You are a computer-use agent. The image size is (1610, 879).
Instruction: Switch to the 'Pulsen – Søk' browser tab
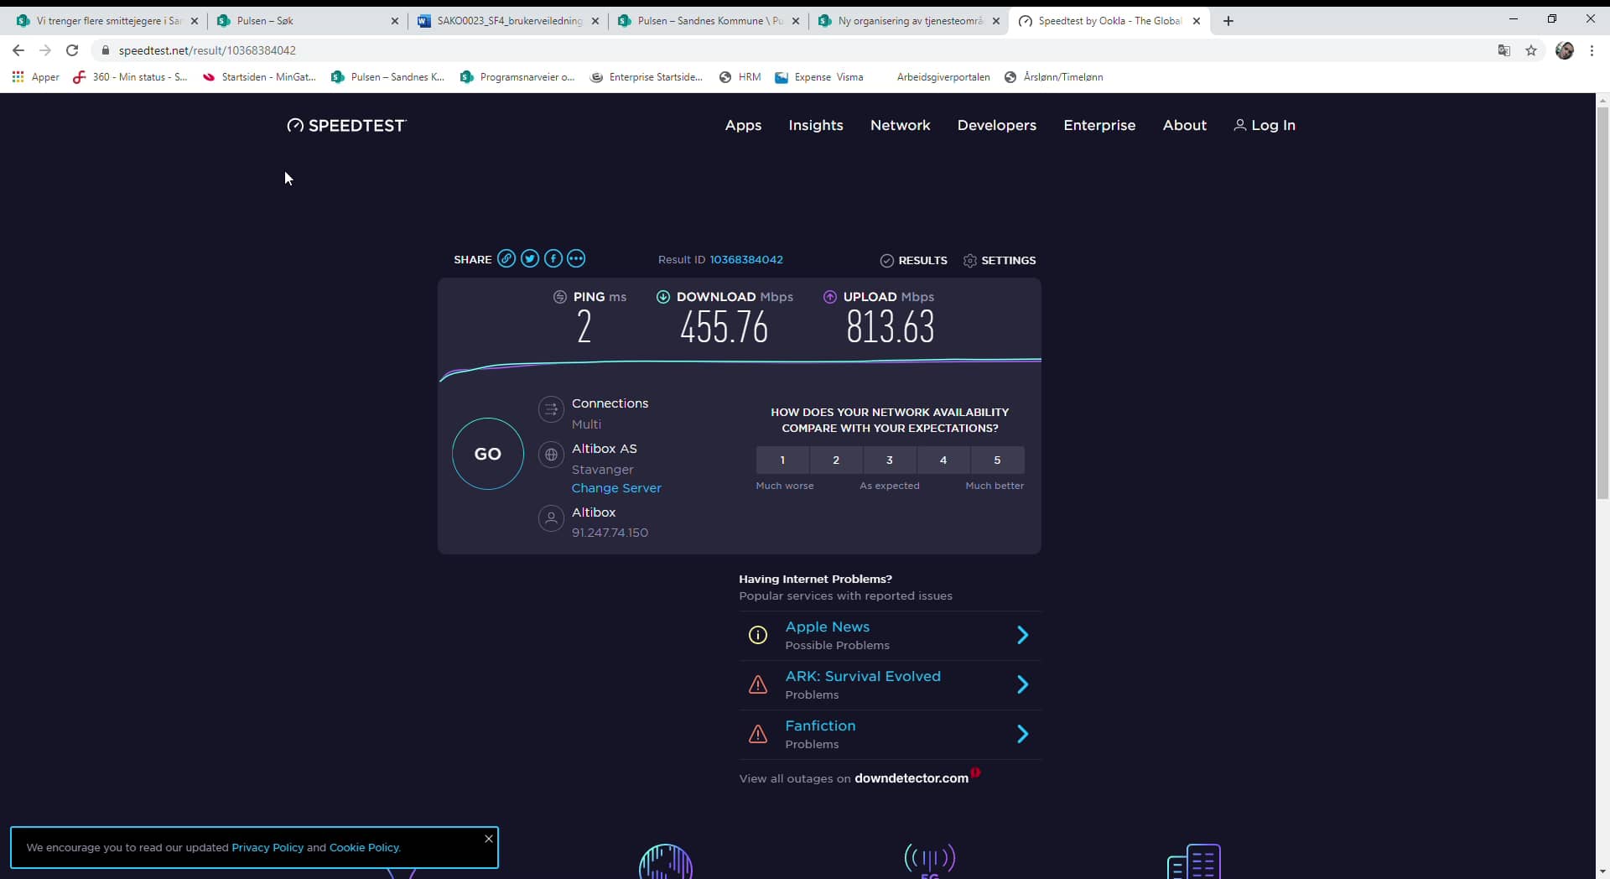(293, 20)
